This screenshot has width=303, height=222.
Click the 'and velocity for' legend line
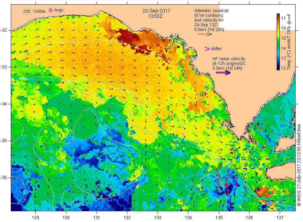pyautogui.click(x=209, y=20)
